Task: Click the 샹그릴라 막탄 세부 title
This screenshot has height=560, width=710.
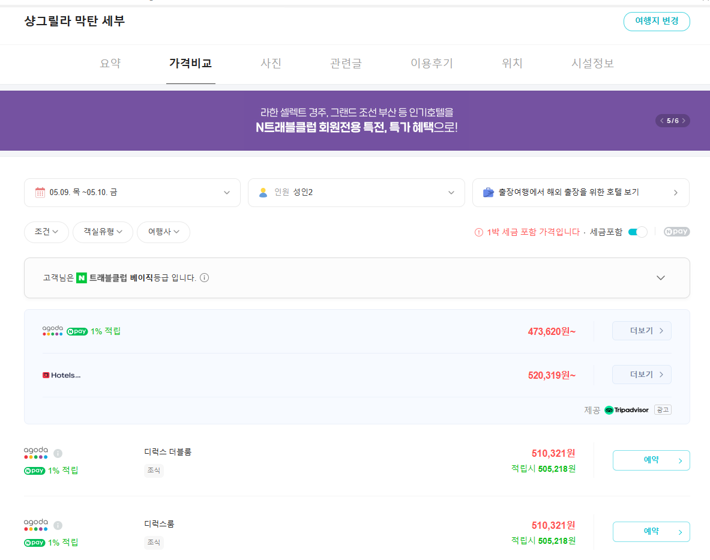Action: 74,21
